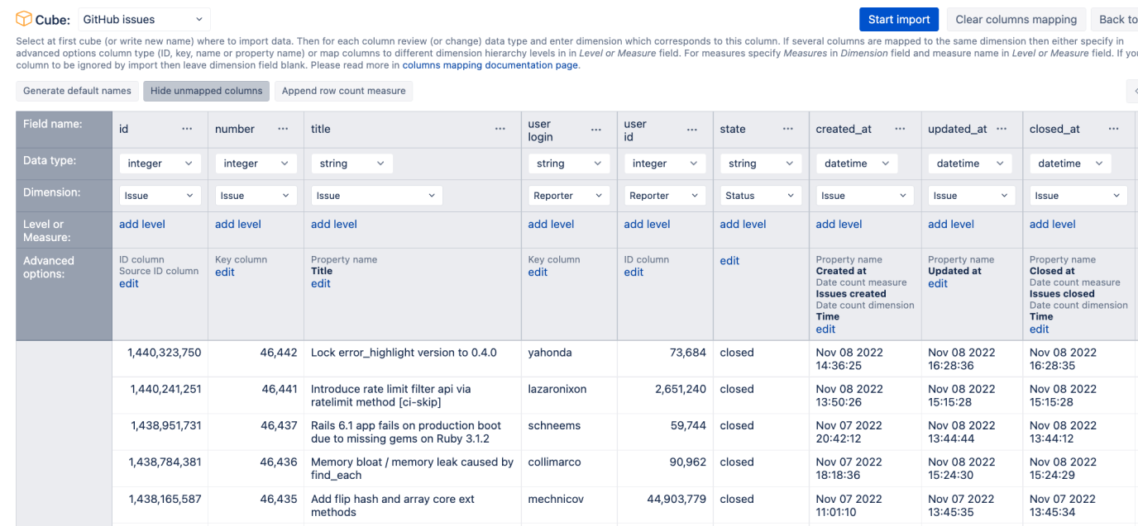Open the Cube selector showing GitHub issues
The width and height of the screenshot is (1138, 526).
click(x=144, y=19)
